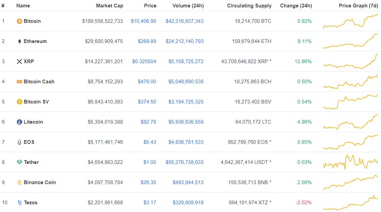
Task: Click the Bitcoin Cash logo icon
Action: (19, 82)
